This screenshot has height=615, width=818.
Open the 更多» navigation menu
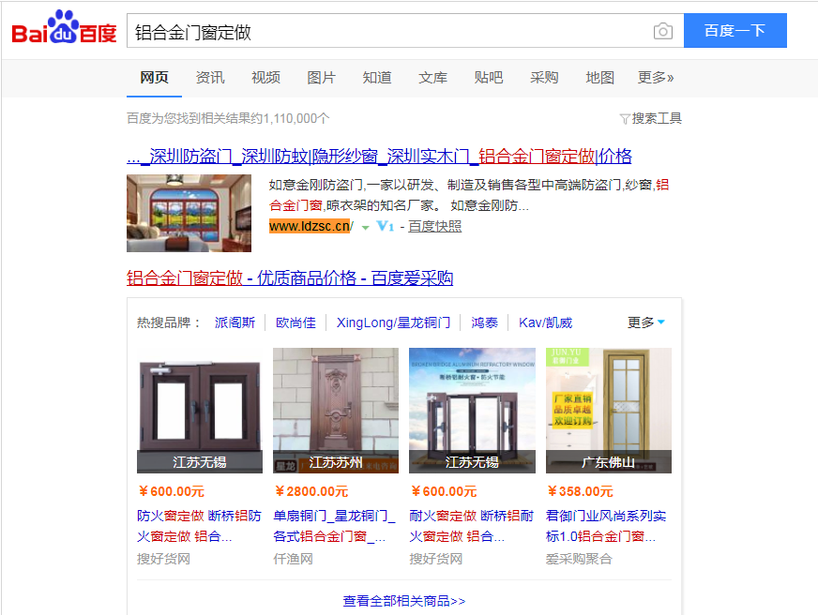[655, 78]
